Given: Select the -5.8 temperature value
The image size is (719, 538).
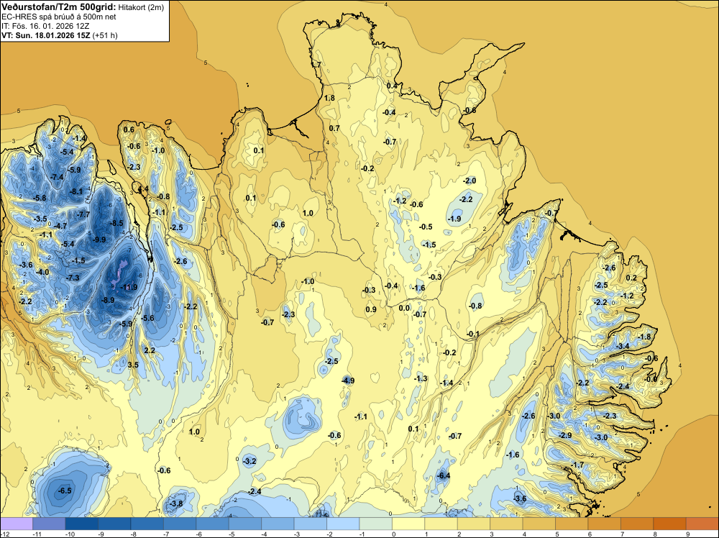Looking at the screenshot, I should tap(40, 198).
